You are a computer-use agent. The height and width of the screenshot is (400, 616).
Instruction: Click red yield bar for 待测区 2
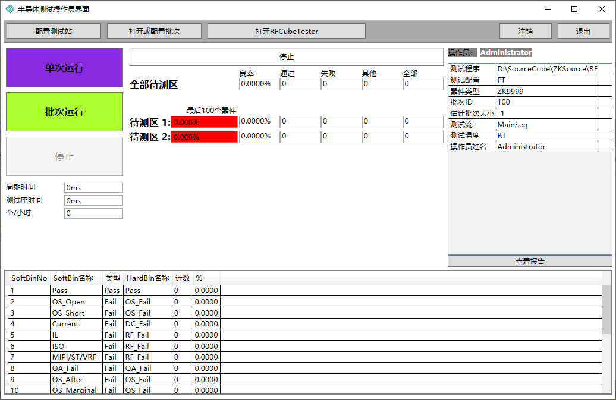(x=205, y=137)
